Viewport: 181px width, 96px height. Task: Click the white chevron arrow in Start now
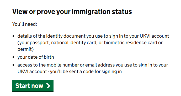pyautogui.click(x=48, y=86)
